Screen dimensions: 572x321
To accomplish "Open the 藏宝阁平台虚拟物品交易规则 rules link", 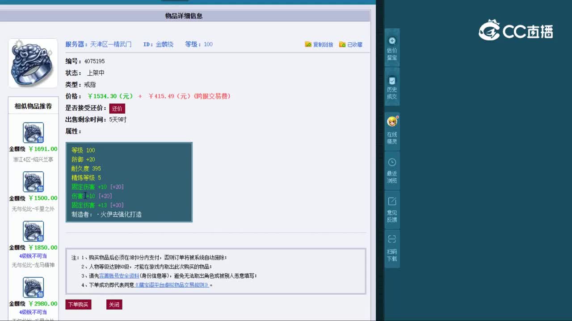I will (171, 284).
